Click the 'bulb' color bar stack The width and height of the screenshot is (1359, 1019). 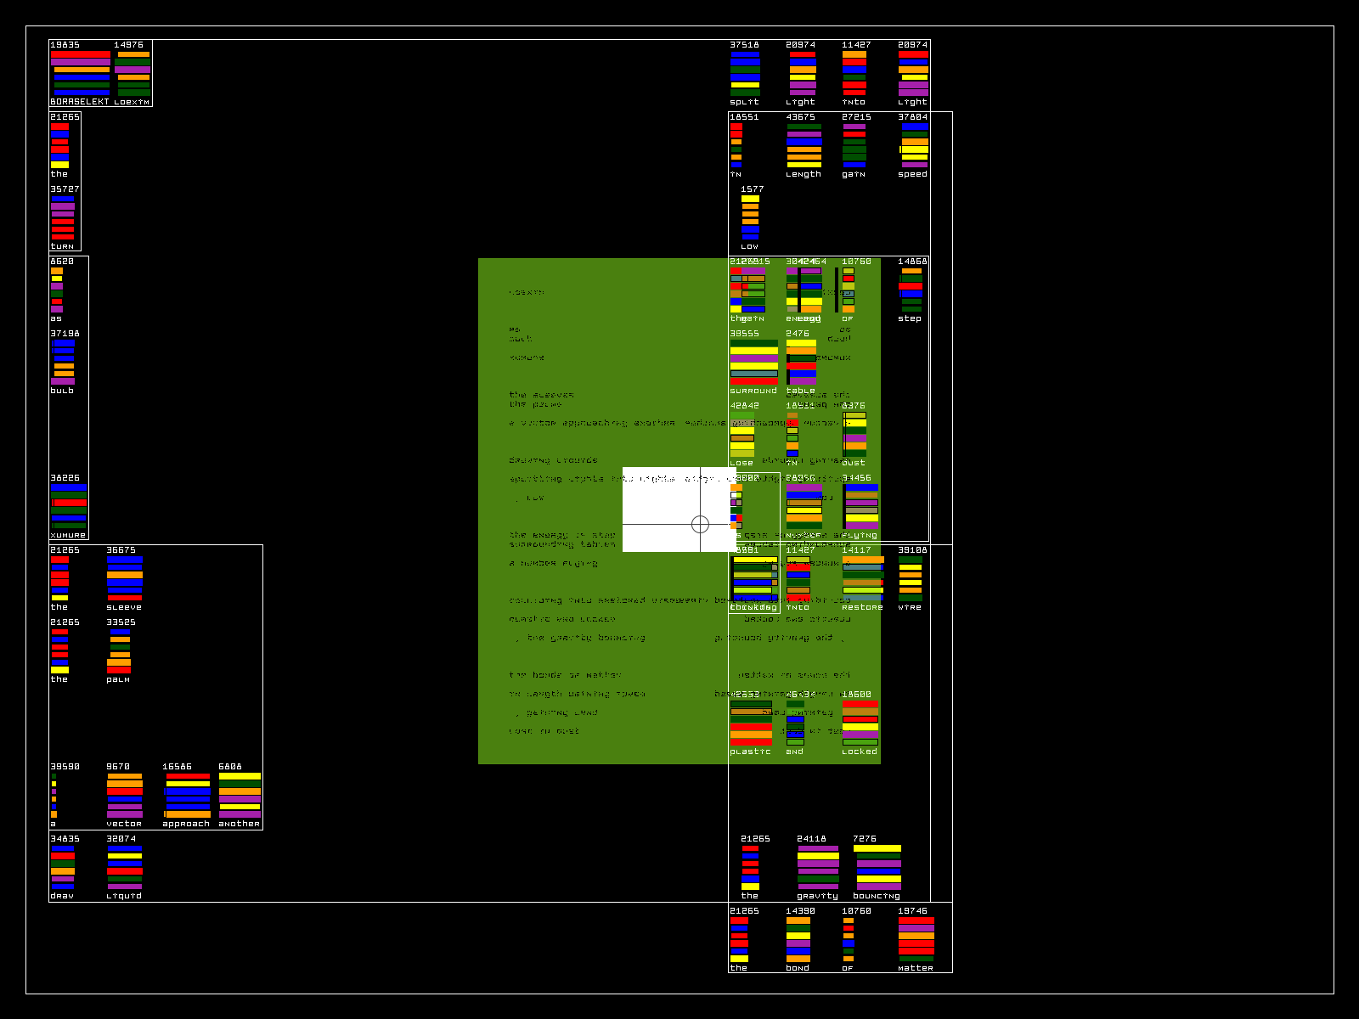coord(63,362)
